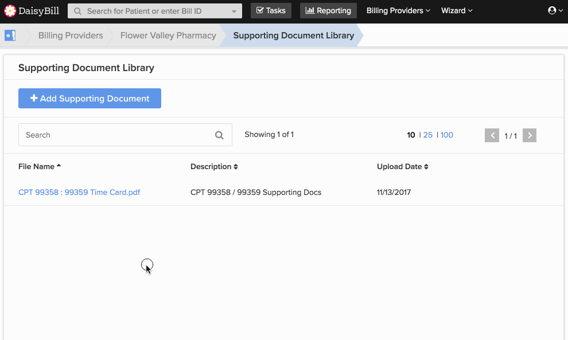Open the Billing Providers dropdown menu

tap(398, 10)
